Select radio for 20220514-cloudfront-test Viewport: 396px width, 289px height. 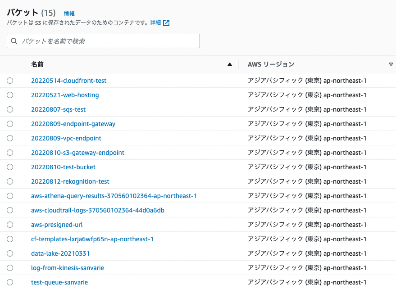[x=10, y=81]
